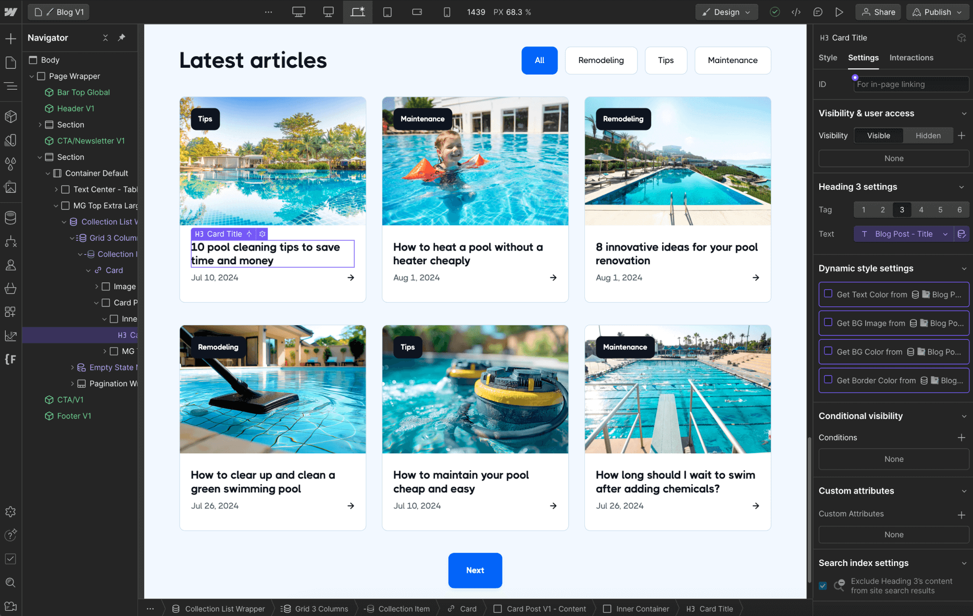Enable Get Text Color from Blog Post
The width and height of the screenshot is (973, 616).
(x=828, y=294)
